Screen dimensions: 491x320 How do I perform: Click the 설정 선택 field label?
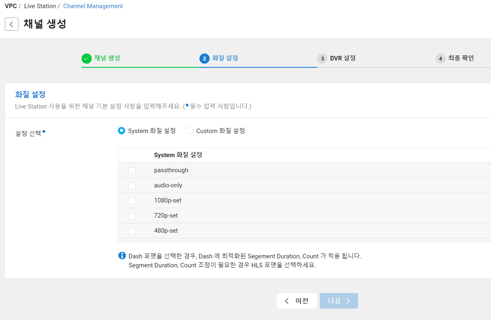point(28,133)
